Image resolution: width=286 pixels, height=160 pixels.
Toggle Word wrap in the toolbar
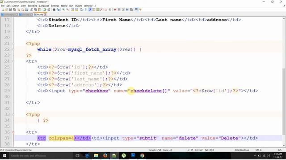tap(82, 9)
